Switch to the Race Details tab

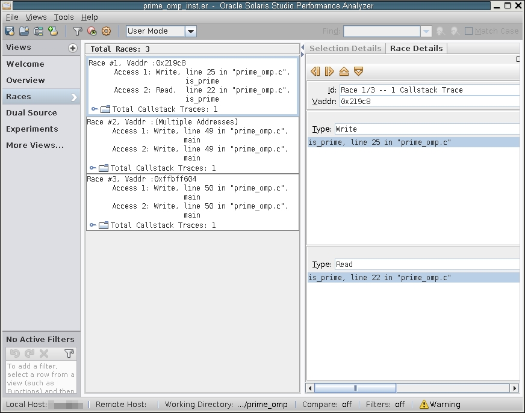(416, 49)
